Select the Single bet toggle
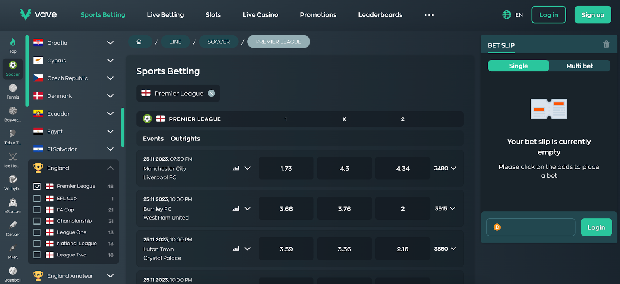620x284 pixels. click(518, 66)
